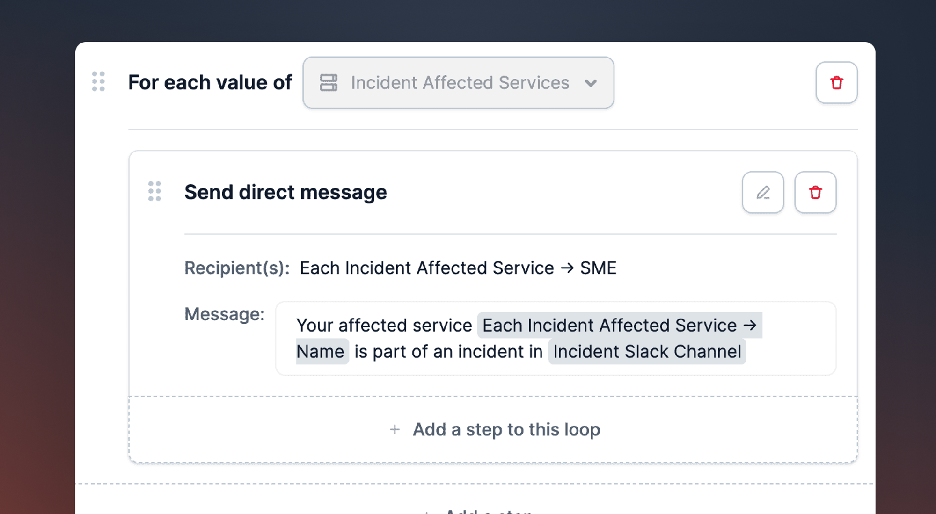Select the Incident Slack Channel variable chip
This screenshot has width=936, height=514.
tap(647, 352)
